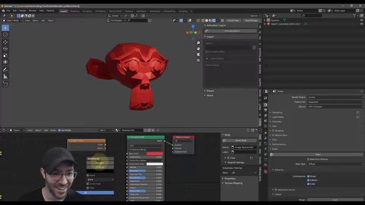The height and width of the screenshot is (205, 365).
Task: Open the Device dropdown
Action: [x=335, y=106]
